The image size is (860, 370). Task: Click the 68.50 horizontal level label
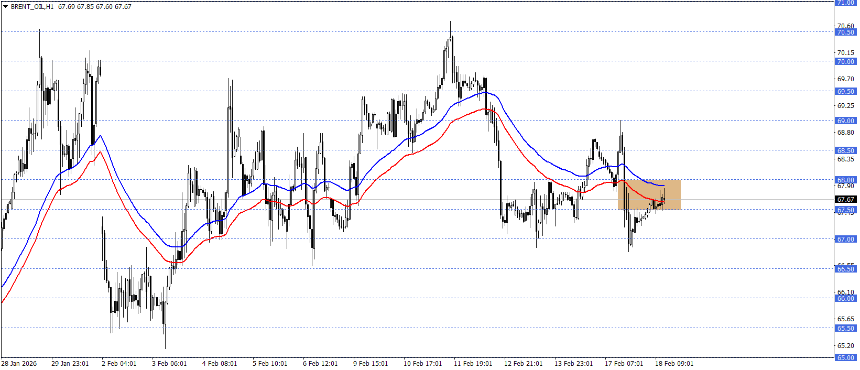pyautogui.click(x=845, y=151)
